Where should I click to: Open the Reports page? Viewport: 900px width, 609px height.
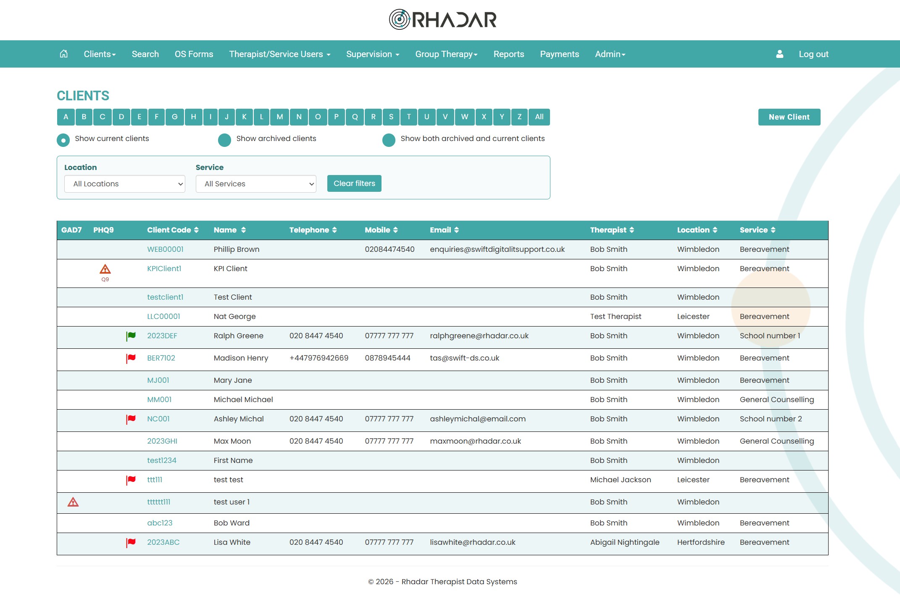pos(509,54)
